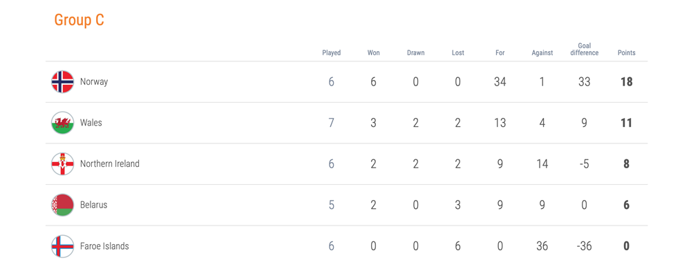Click the Belarus flag icon
The width and height of the screenshot is (691, 271).
(63, 205)
